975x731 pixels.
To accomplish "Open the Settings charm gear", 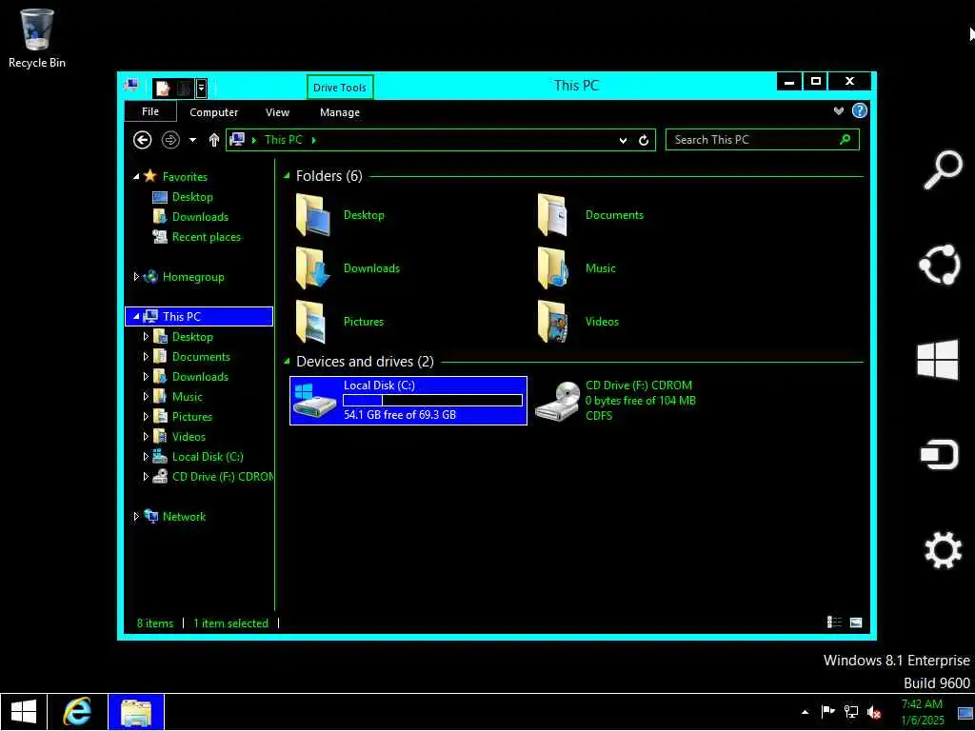I will coord(943,550).
